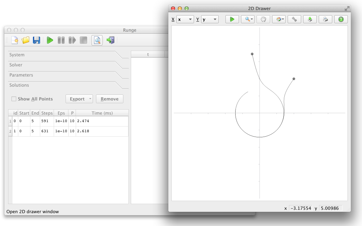Click the right trajectory start point dot
This screenshot has width=362, height=226.
[x=294, y=79]
